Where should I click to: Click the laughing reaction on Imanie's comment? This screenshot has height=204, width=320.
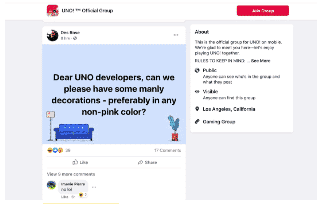pos(81,195)
